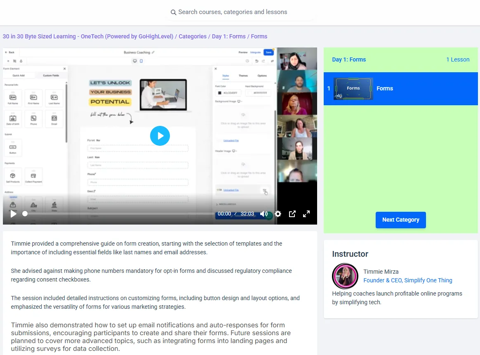This screenshot has height=355, width=480.
Task: Open the Forms lesson row title
Action: pos(385,88)
